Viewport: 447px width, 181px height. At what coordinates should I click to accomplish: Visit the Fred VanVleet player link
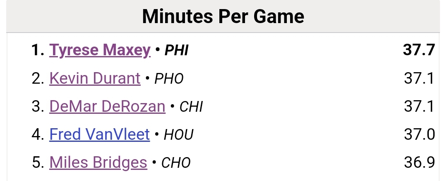click(x=99, y=134)
